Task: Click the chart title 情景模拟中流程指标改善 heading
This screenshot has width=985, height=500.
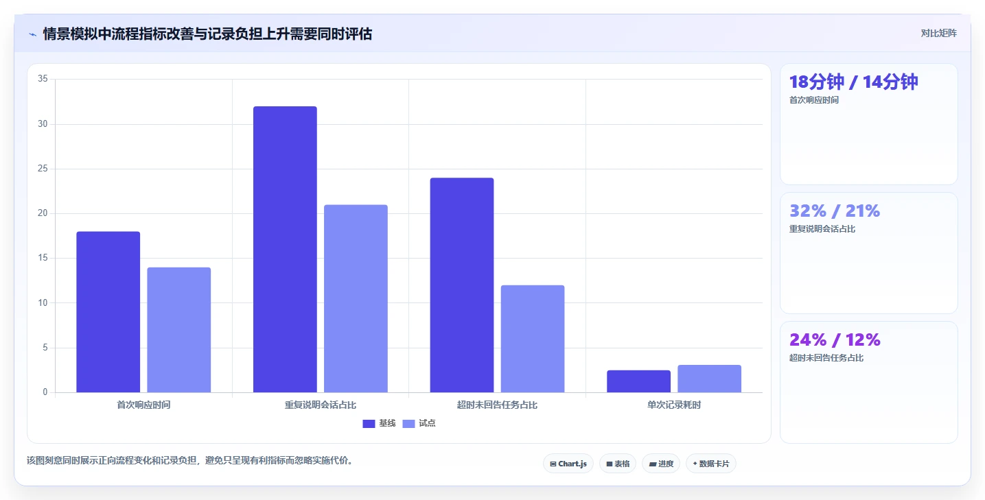Action: 207,34
